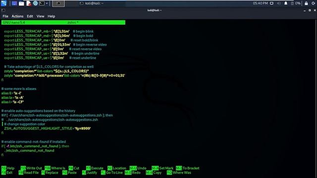Select the highlighted workspace switcher box
Viewport: 317px width, 178px height.
(58, 3)
